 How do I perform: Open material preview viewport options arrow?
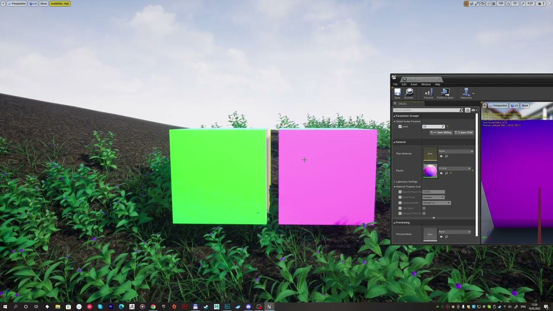[x=485, y=105]
